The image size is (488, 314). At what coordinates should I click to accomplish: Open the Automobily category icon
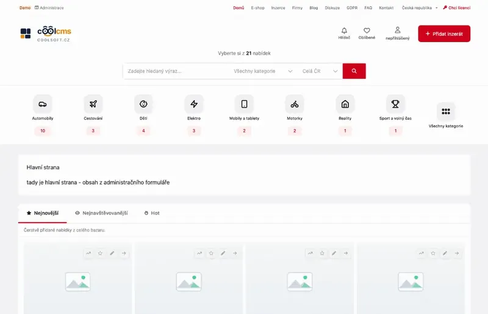pos(43,104)
